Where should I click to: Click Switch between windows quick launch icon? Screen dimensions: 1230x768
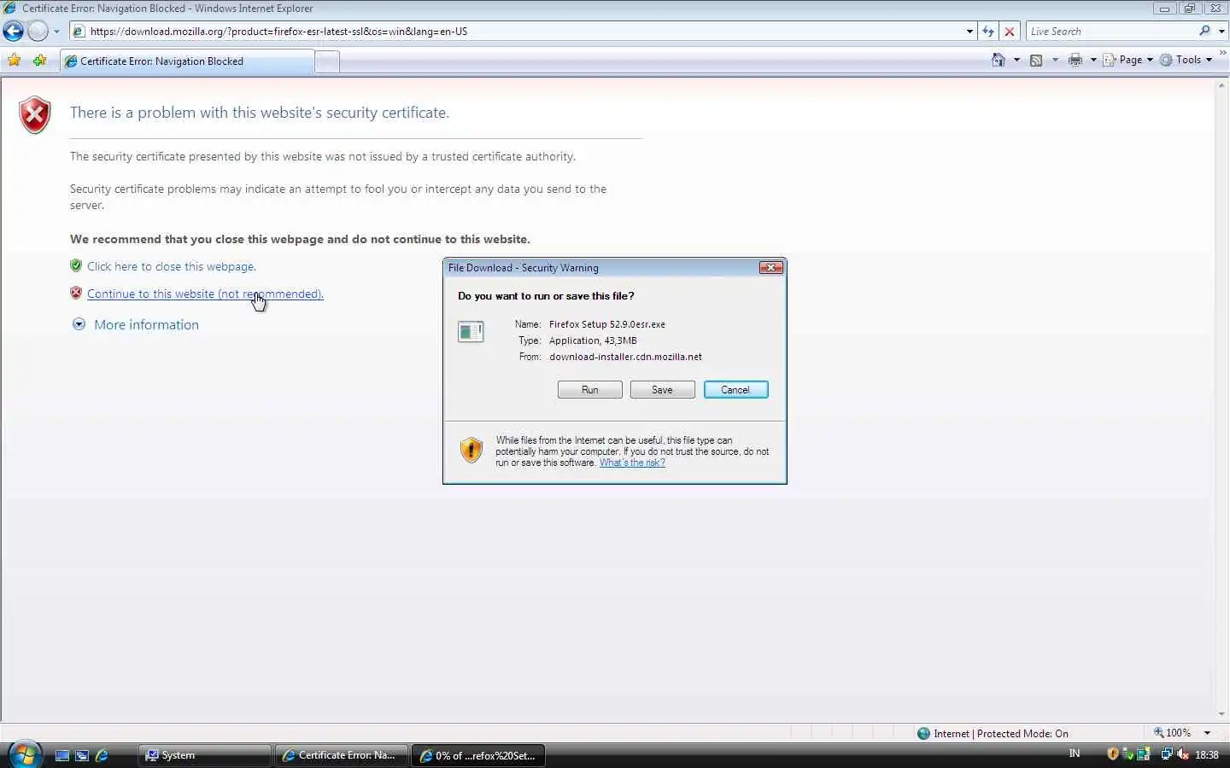82,755
